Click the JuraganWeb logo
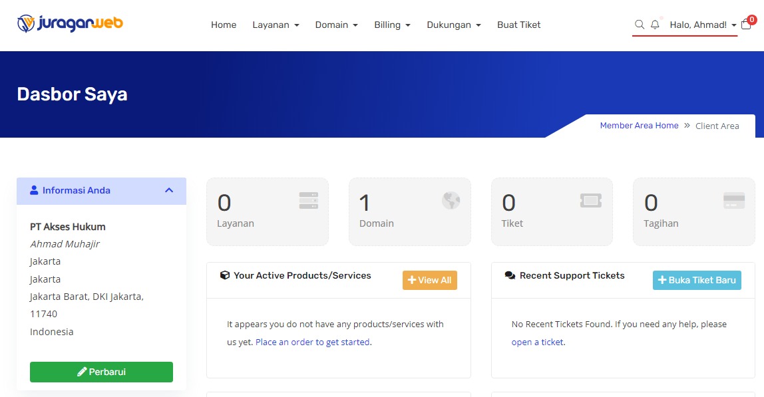764x397 pixels. point(70,24)
